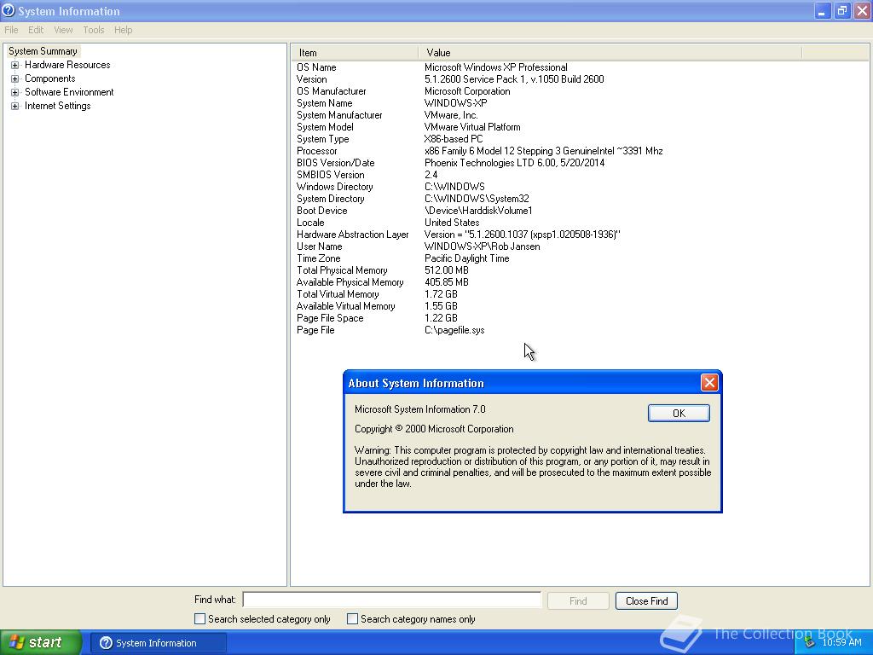The width and height of the screenshot is (873, 655).
Task: Click Microsoft Windows XP Professional value
Action: (496, 67)
